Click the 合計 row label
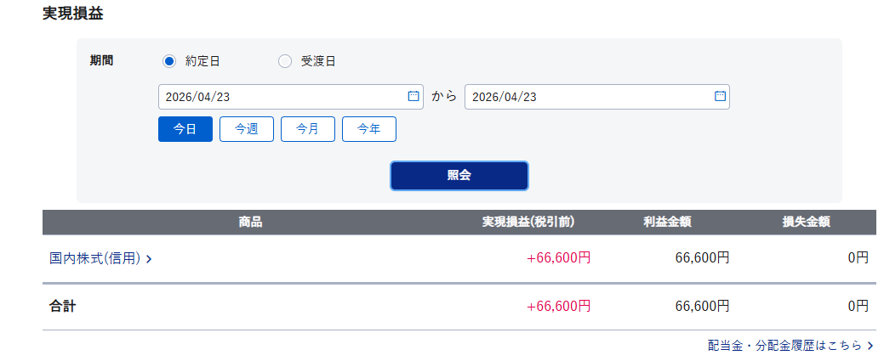Screen dimensions: 884x361 [x=63, y=306]
